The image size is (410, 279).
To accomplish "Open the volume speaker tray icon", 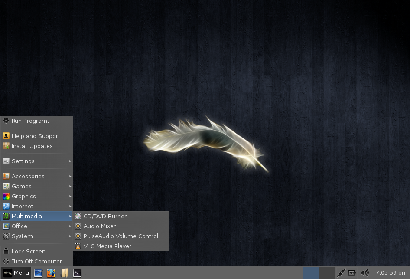I will (364, 273).
